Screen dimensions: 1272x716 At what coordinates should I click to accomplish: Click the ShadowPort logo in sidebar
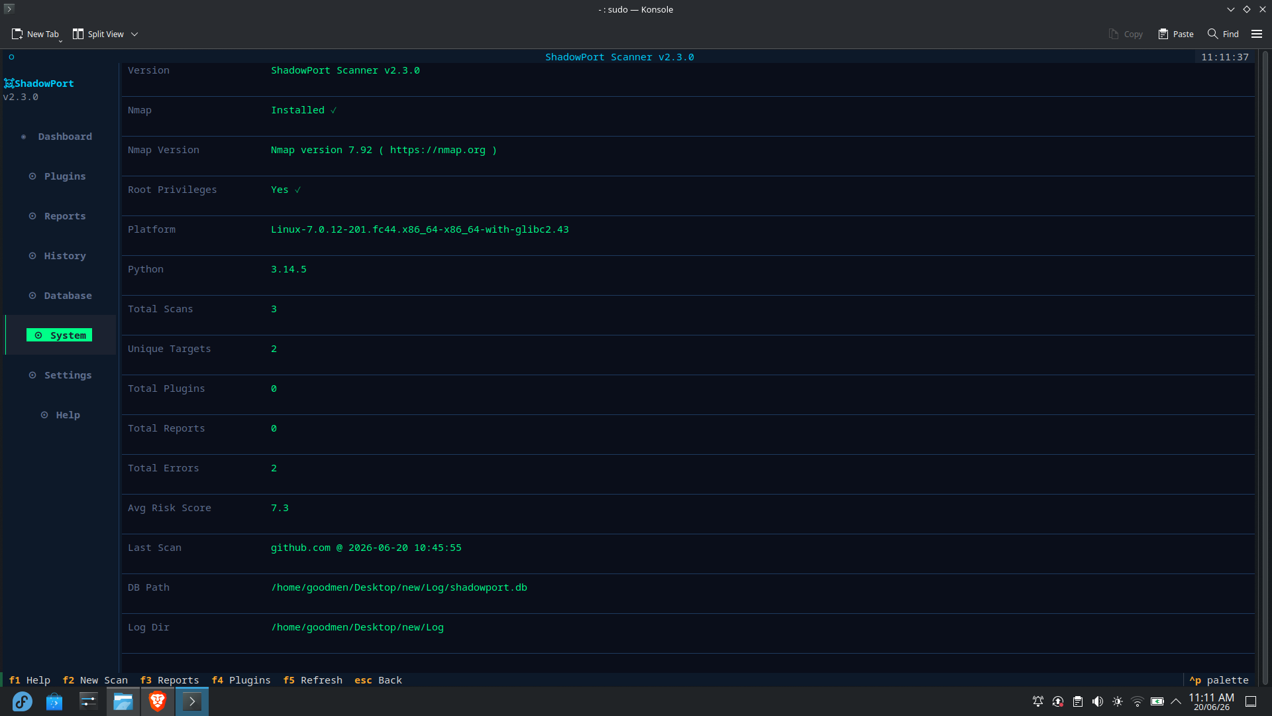(x=38, y=84)
